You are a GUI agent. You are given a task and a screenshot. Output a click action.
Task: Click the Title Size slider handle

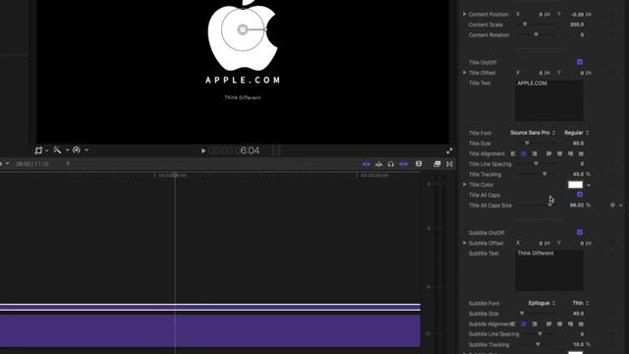click(x=527, y=144)
